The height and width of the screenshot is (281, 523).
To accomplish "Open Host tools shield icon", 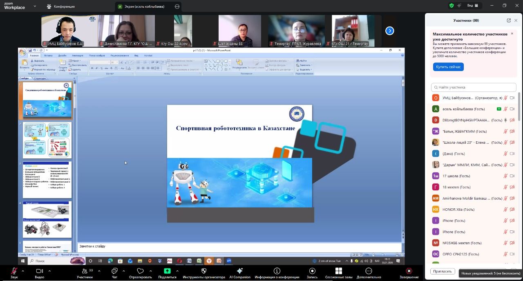I will [203, 271].
